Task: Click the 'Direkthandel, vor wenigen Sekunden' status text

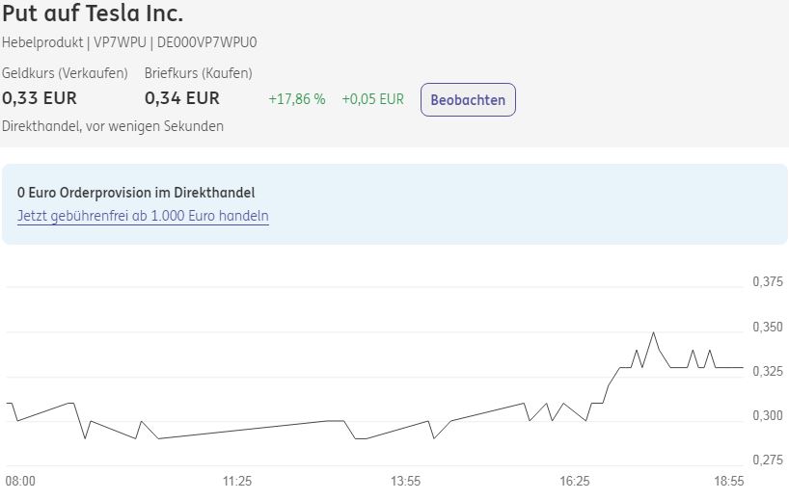Action: tap(113, 126)
